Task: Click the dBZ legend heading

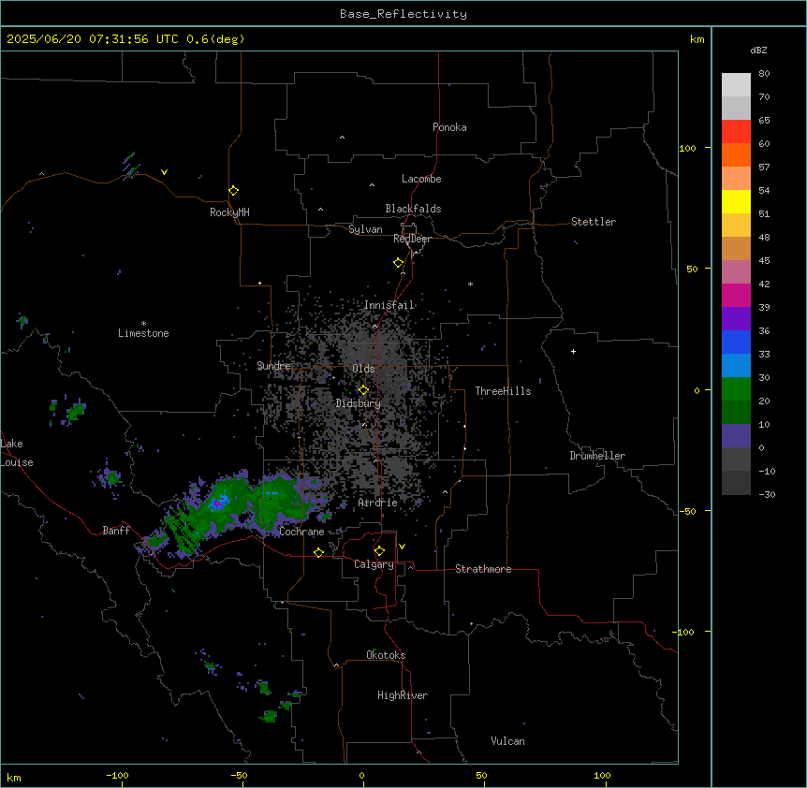Action: pyautogui.click(x=758, y=50)
